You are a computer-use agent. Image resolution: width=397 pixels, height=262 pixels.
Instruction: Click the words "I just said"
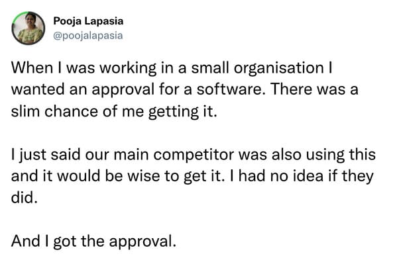click(x=46, y=155)
